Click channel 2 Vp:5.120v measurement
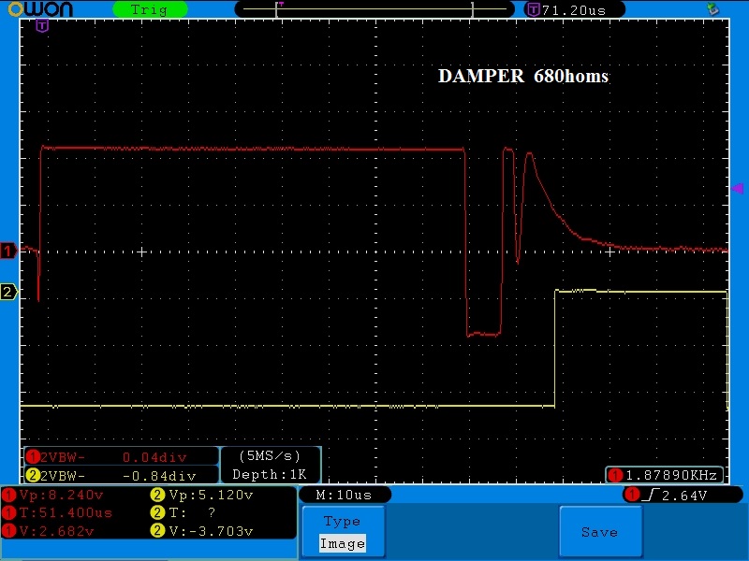The image size is (749, 561). (202, 495)
